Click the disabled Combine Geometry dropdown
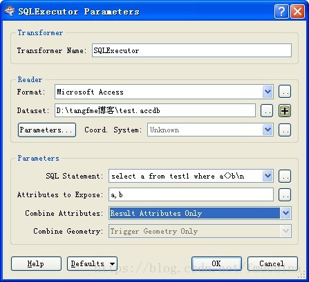 click(200, 231)
